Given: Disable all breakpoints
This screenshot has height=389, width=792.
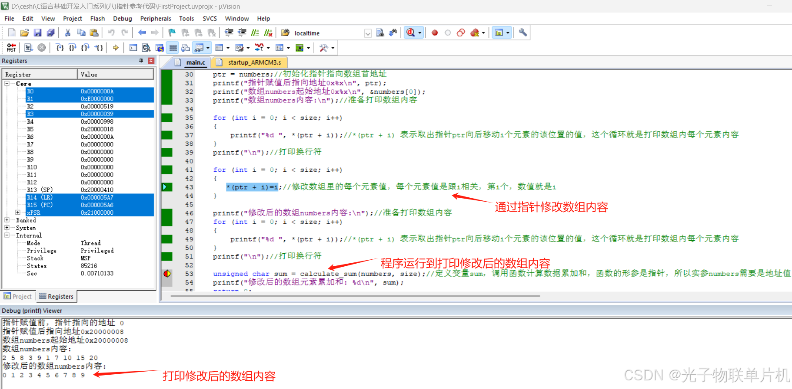Looking at the screenshot, I should (x=461, y=33).
